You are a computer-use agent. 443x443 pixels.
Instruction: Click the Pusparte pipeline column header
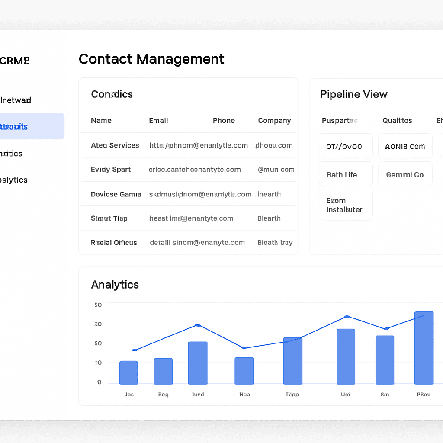click(340, 121)
